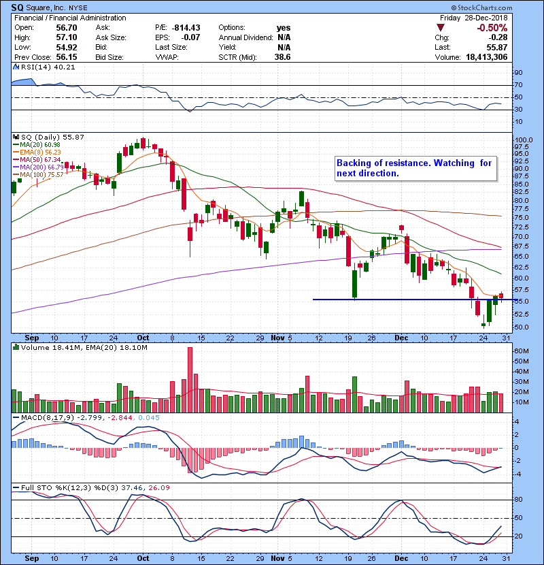Click the Oct label on price chart axis

[x=143, y=338]
